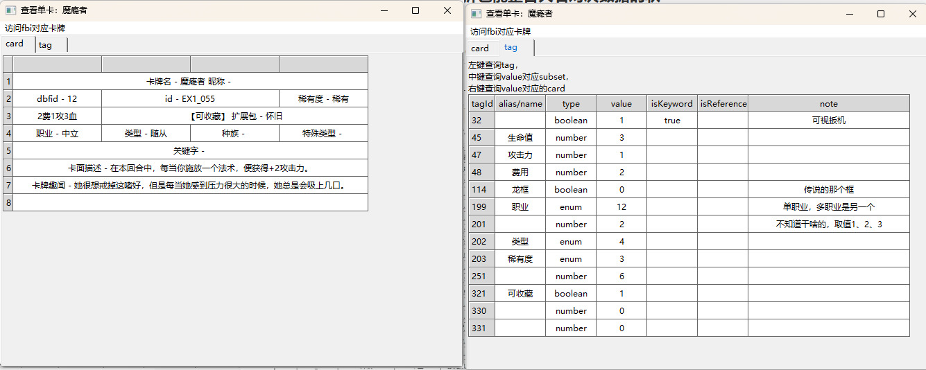This screenshot has height=370, width=926.
Task: Select row header 331 in tag table
Action: [x=482, y=328]
